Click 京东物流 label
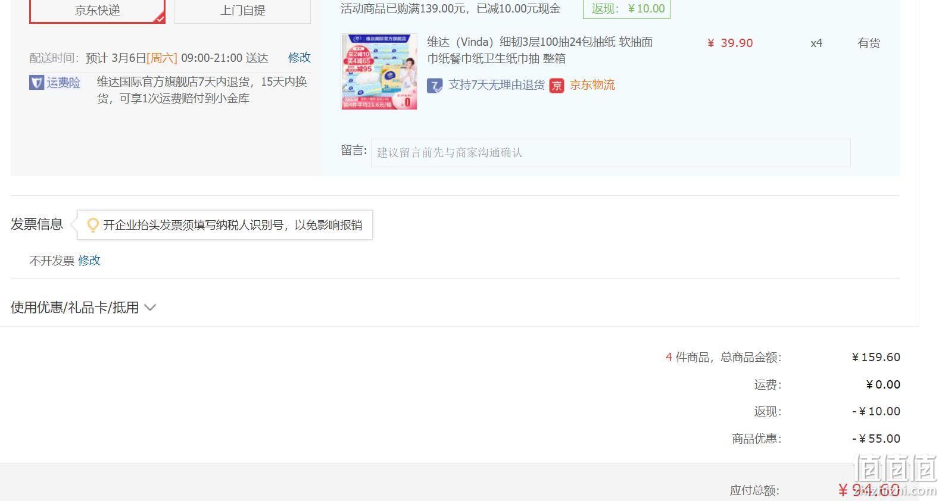Screen dimensions: 942x501 (592, 85)
